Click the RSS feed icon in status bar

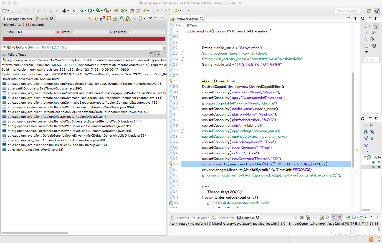371,239
